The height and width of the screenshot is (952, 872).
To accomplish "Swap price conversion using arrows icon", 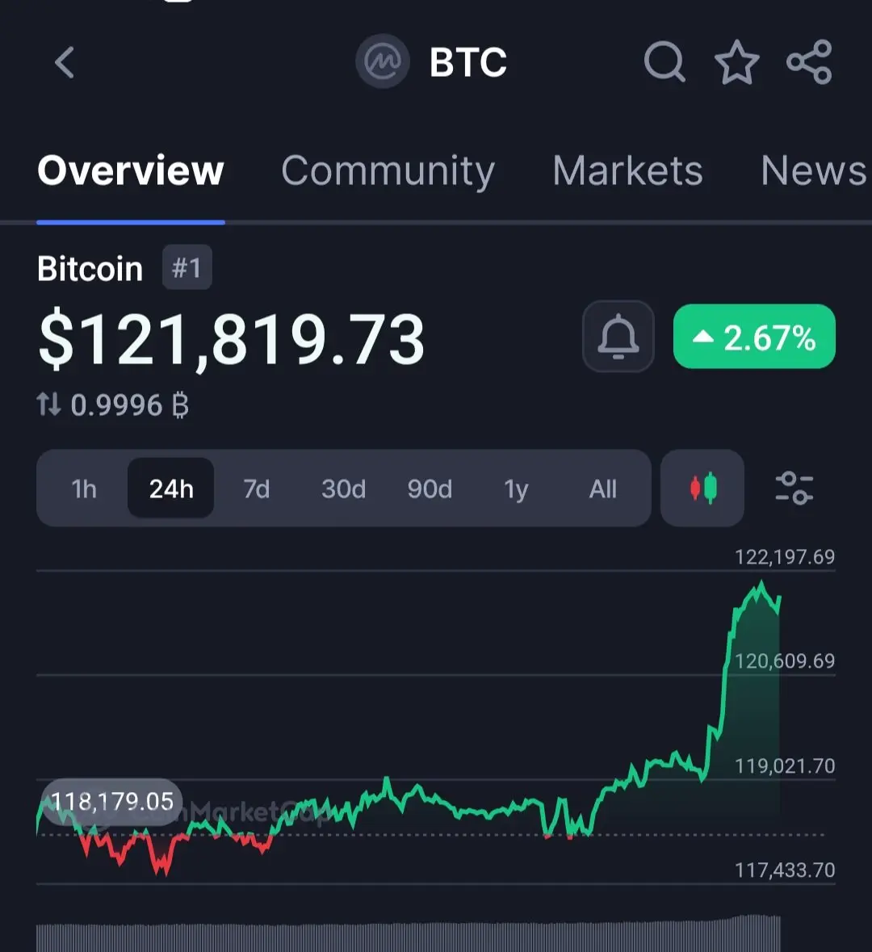I will [x=48, y=405].
